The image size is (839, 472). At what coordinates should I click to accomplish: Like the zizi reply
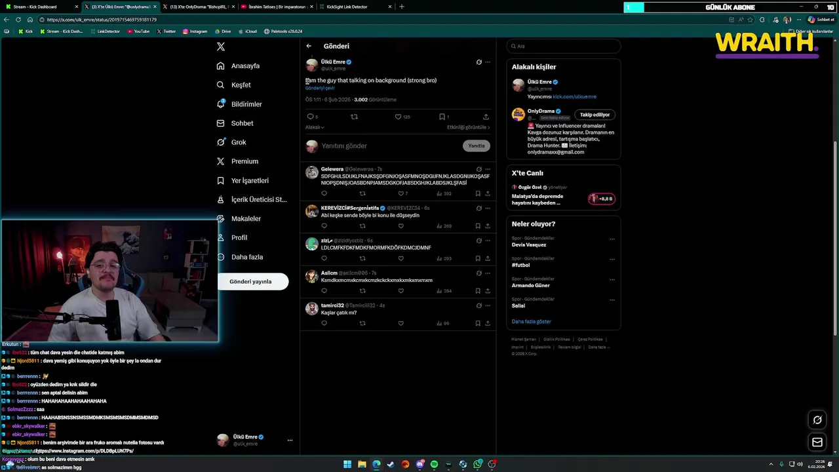(401, 258)
